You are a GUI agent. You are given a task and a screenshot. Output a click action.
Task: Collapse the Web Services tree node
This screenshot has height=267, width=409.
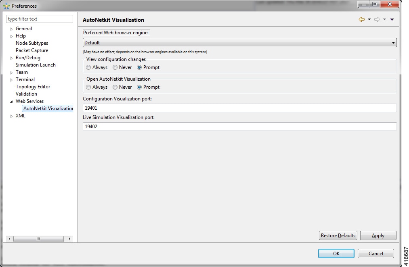(x=11, y=102)
